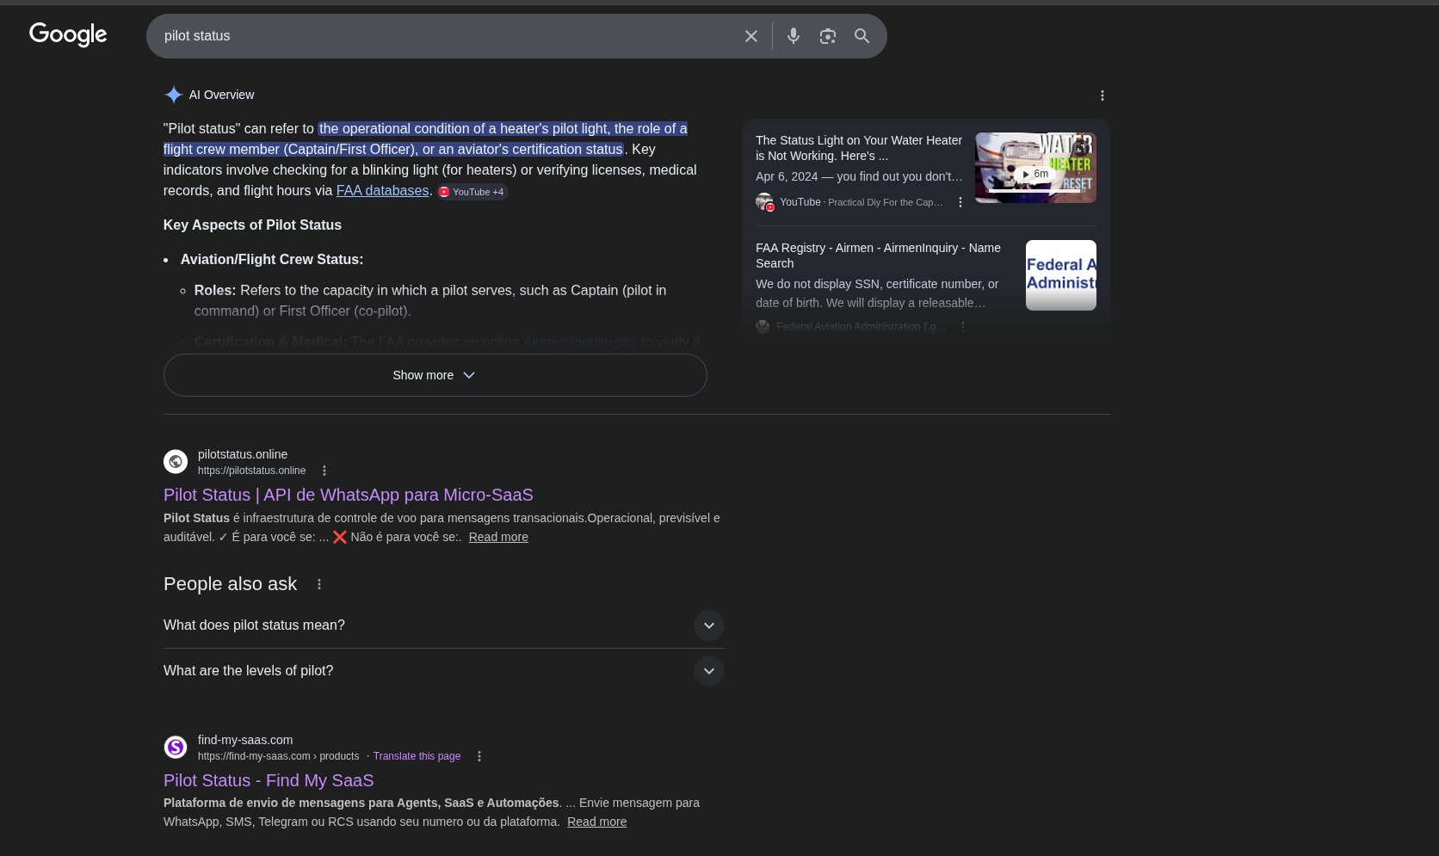The width and height of the screenshot is (1439, 856).
Task: Open more options for find-my-saas.com result
Action: point(479,756)
